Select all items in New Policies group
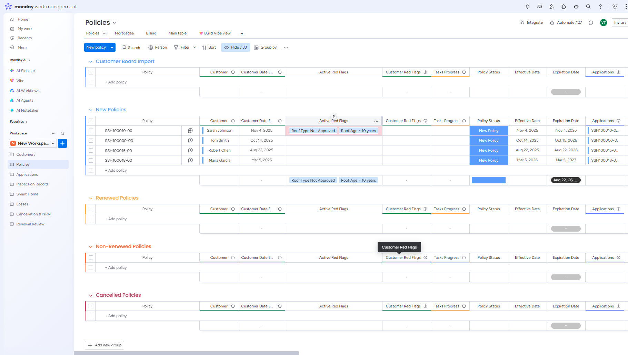Image resolution: width=628 pixels, height=355 pixels. tap(91, 121)
